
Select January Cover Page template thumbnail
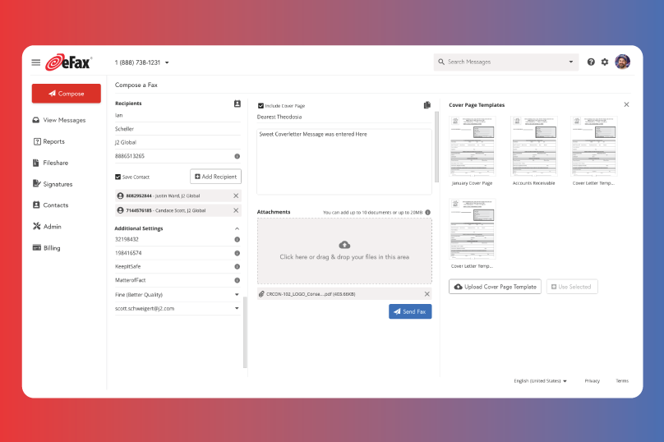(x=473, y=146)
